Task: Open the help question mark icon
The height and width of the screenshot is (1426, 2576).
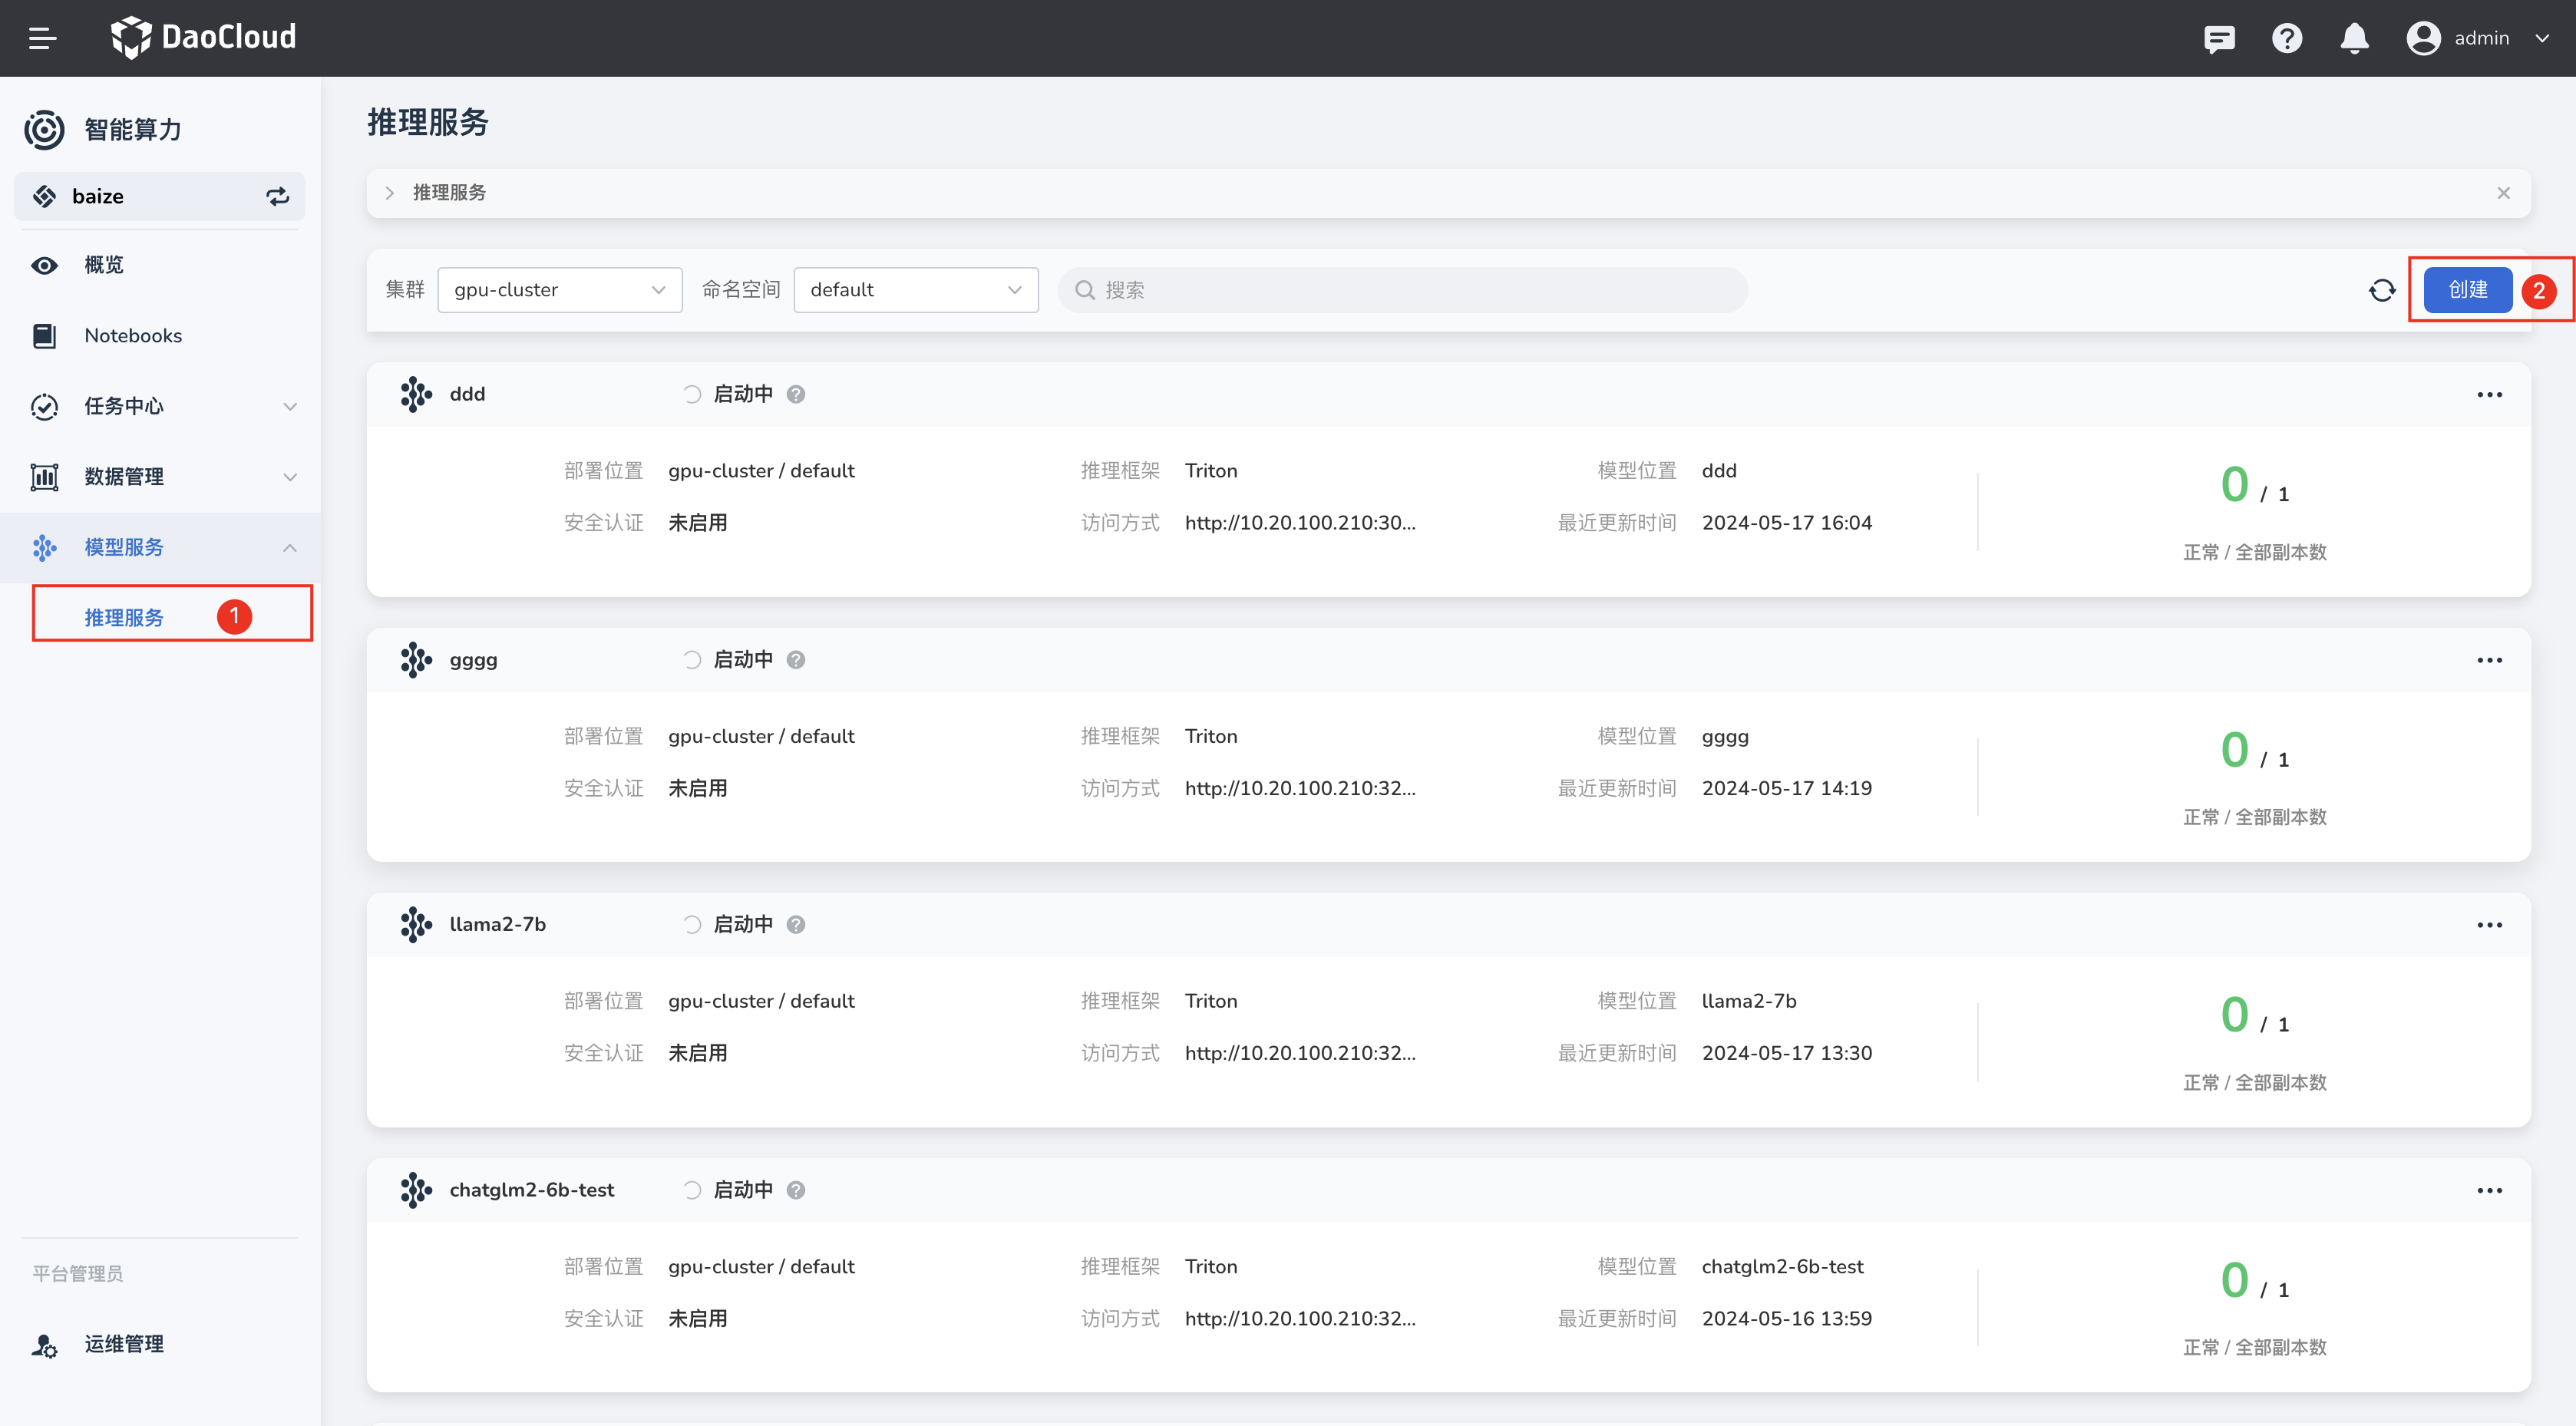Action: (2286, 38)
